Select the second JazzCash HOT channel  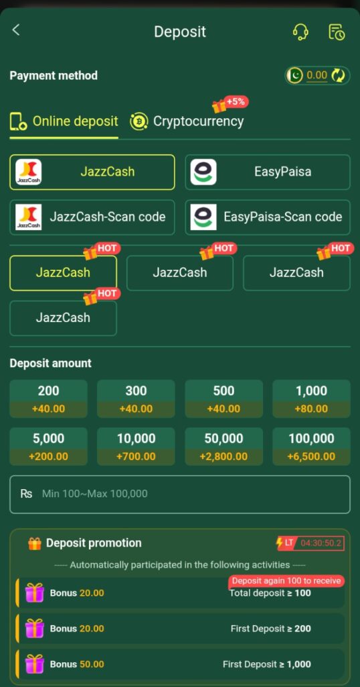[x=179, y=272]
